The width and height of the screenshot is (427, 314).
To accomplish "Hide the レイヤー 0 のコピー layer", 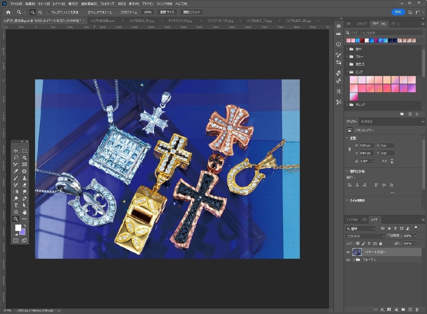I will pos(348,252).
